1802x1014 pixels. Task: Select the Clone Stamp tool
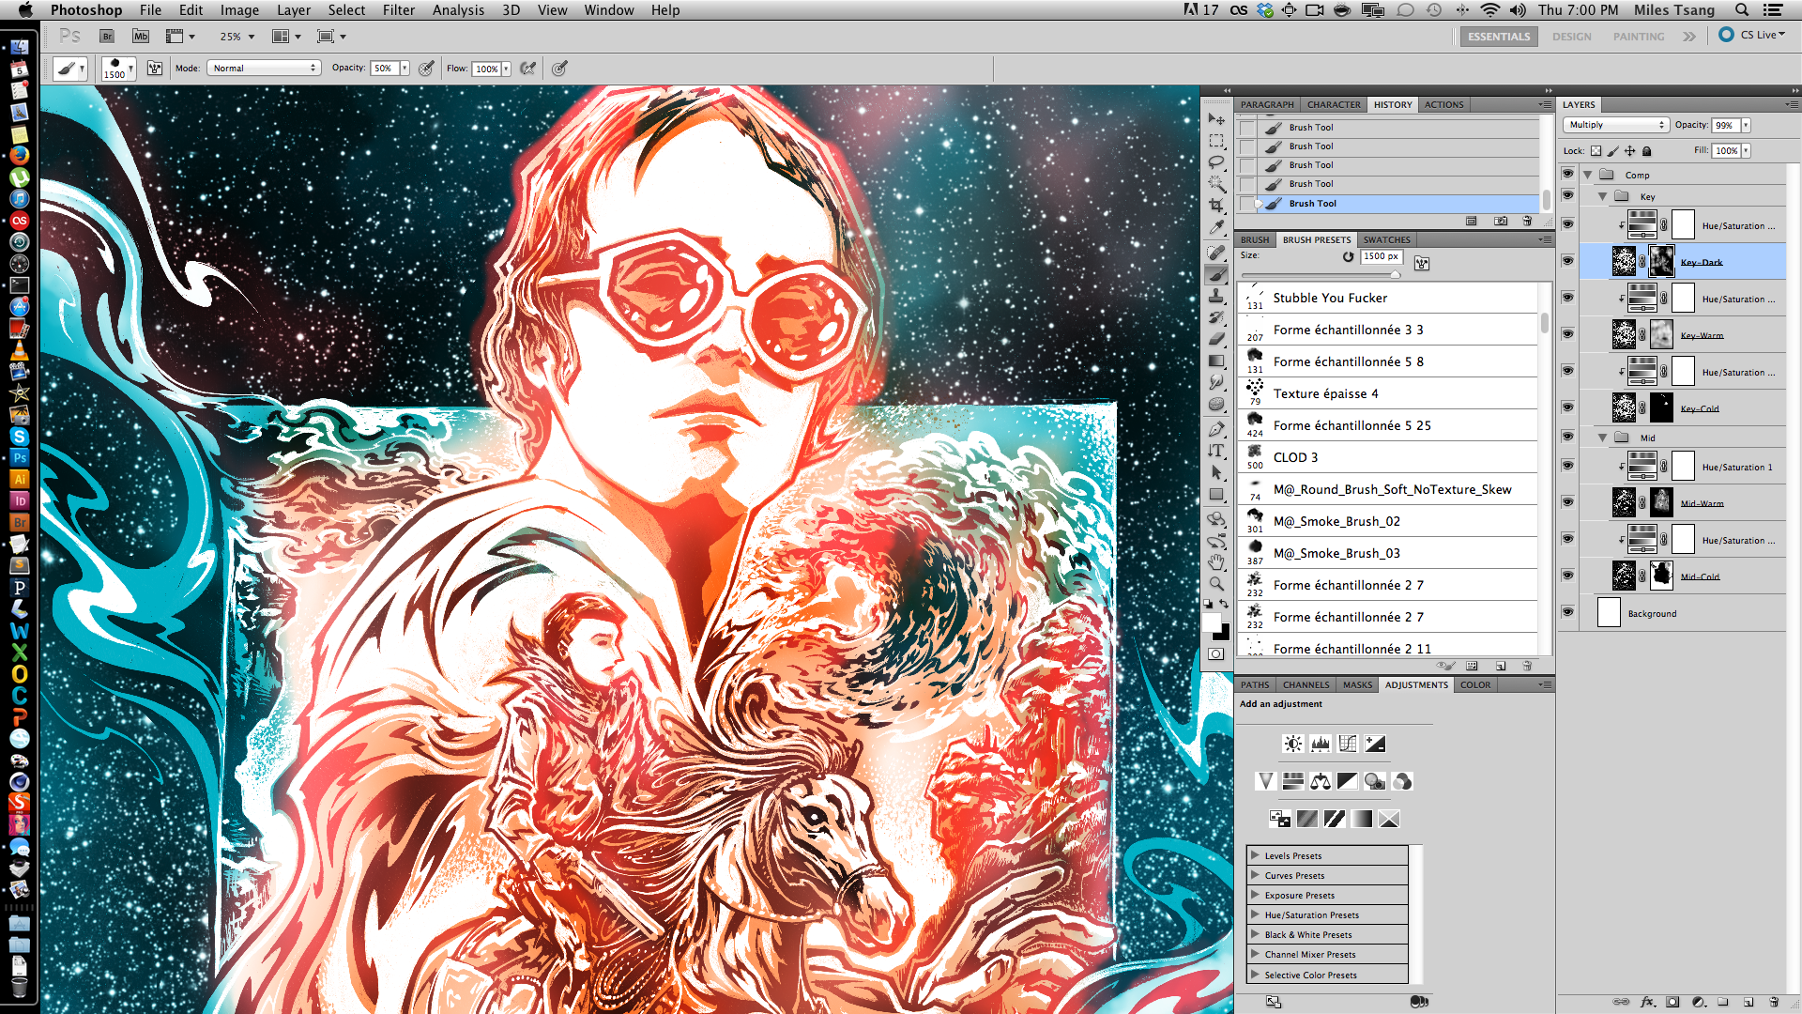pos(1216,296)
